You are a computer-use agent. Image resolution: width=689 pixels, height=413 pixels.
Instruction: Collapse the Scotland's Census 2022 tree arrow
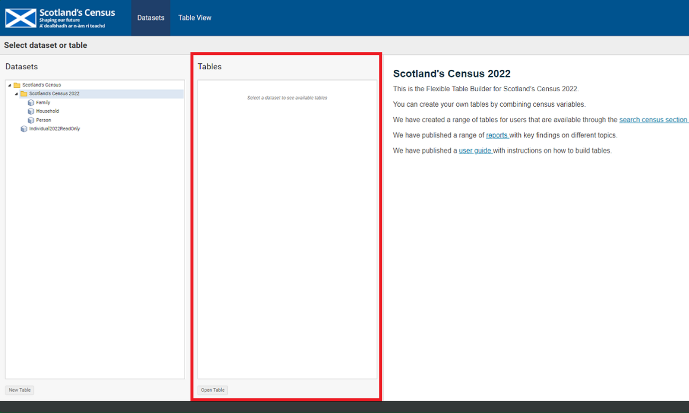[16, 94]
